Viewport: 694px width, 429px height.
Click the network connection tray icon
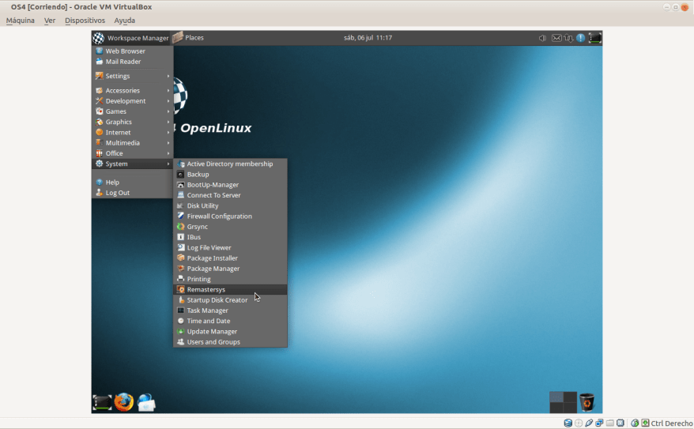click(568, 38)
